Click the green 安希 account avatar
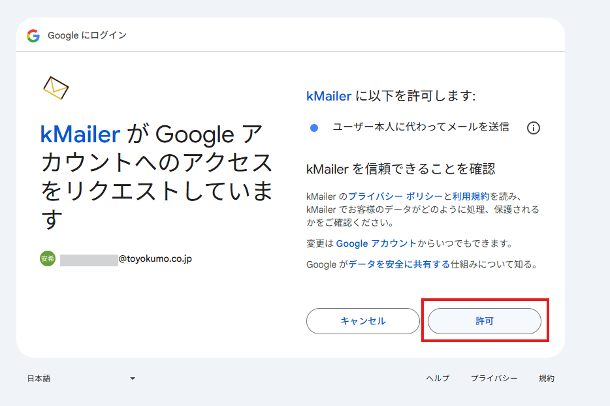Screen dimensions: 610x406 [48, 258]
